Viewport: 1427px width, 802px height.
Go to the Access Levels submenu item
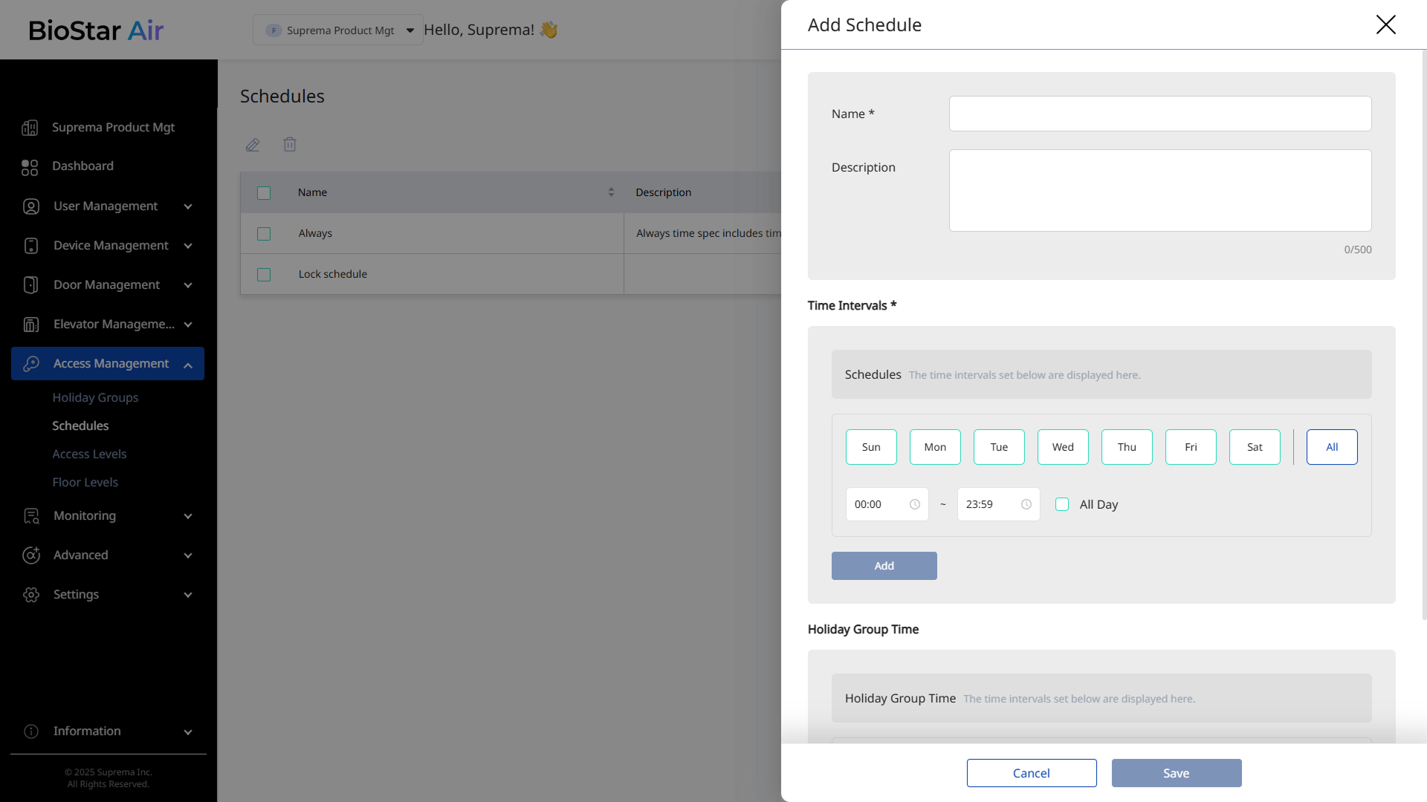pyautogui.click(x=89, y=454)
